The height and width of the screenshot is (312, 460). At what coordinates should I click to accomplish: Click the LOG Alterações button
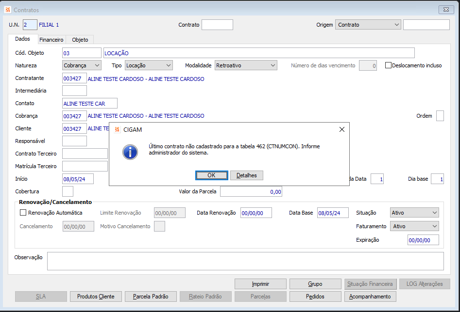coord(425,283)
